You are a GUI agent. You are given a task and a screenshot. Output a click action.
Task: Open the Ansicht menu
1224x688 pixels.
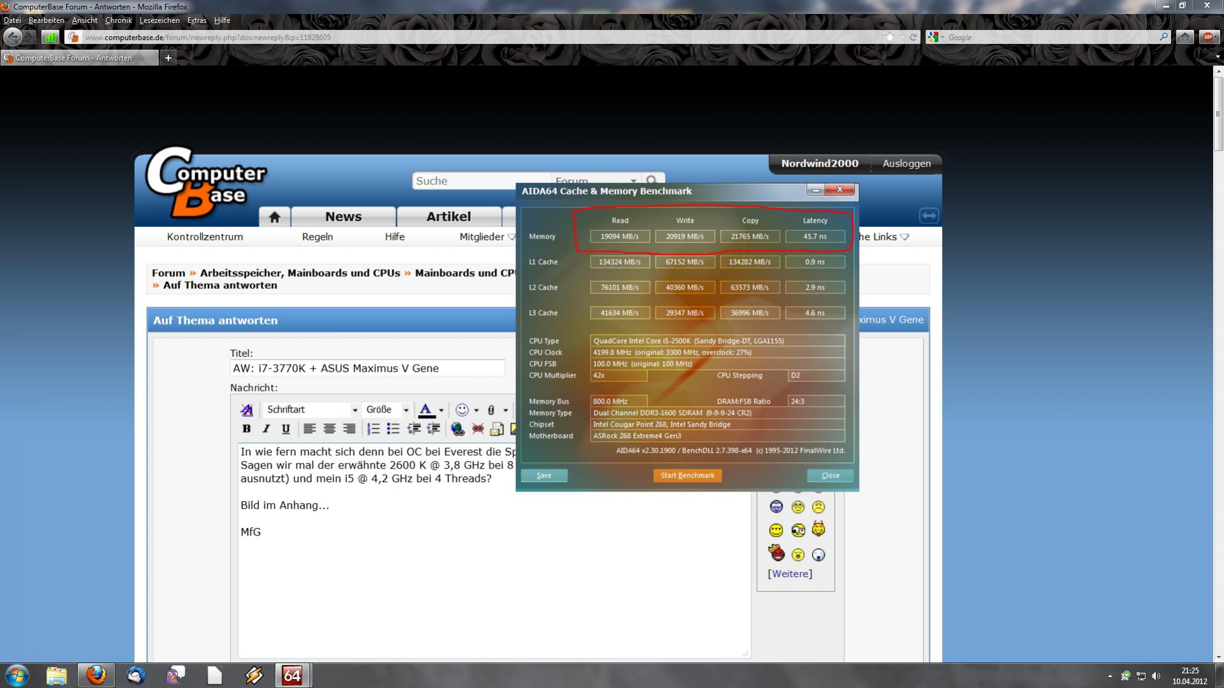click(85, 20)
